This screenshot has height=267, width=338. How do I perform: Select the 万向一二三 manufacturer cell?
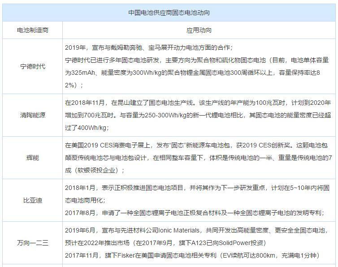(x=33, y=243)
